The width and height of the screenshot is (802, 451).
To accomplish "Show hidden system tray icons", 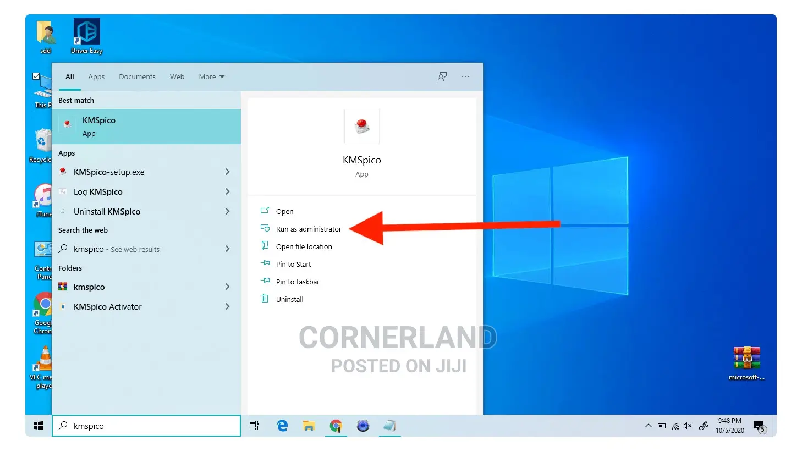I will (648, 426).
